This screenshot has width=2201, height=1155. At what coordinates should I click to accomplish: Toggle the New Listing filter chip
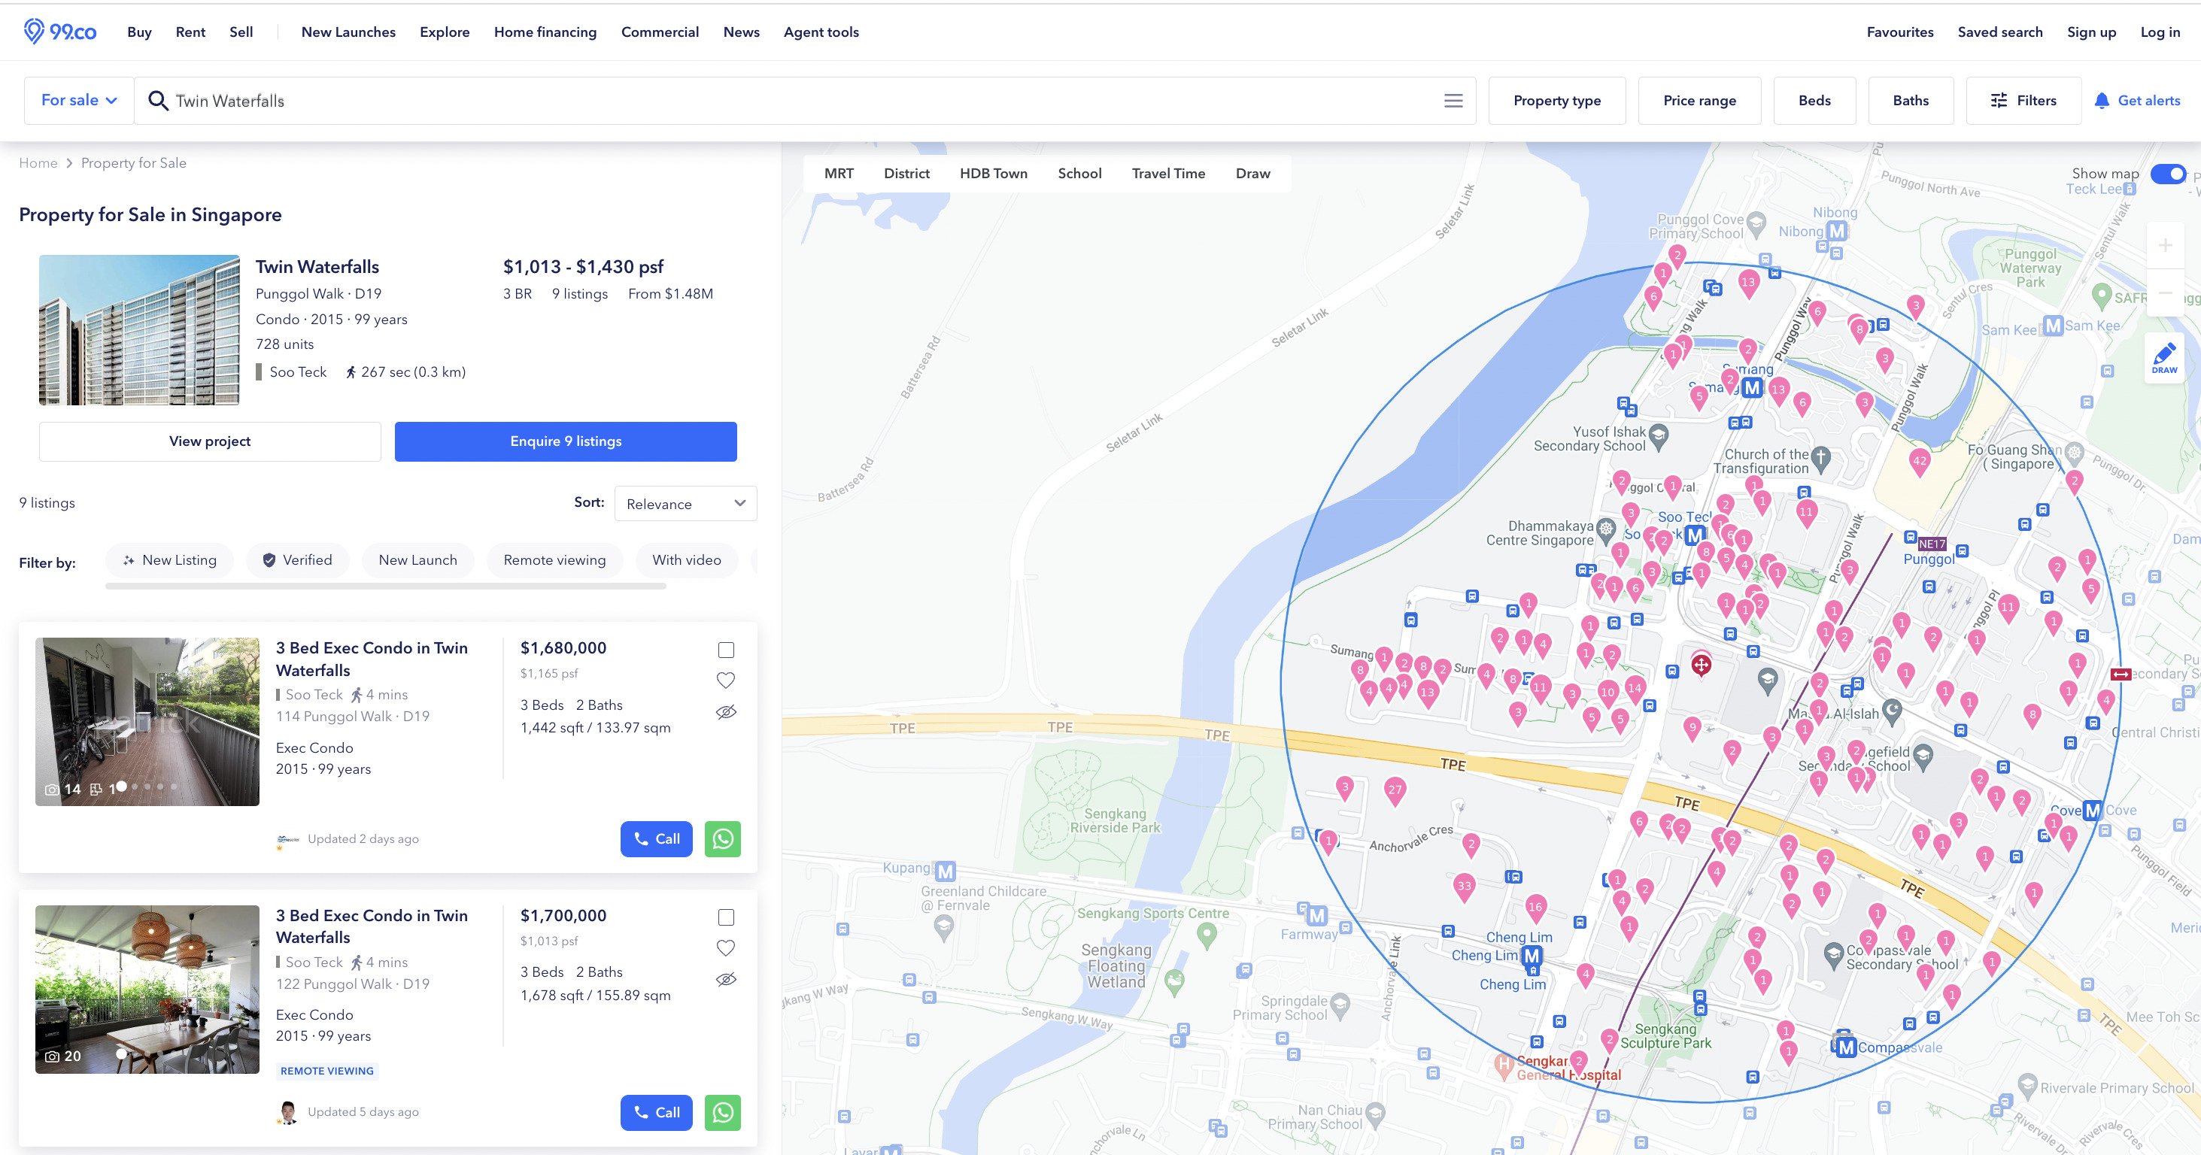tap(169, 560)
